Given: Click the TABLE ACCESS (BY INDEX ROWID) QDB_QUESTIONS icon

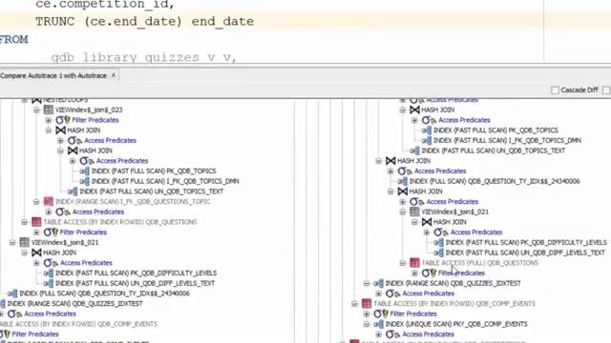Looking at the screenshot, I should pos(36,222).
